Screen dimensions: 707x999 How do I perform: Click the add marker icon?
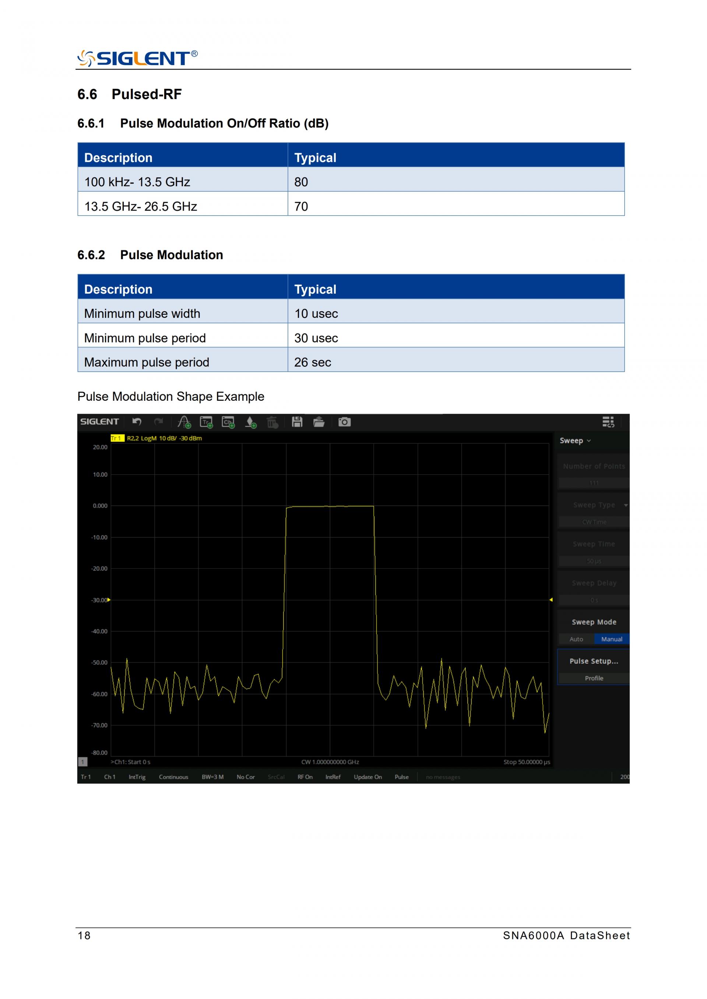coord(184,422)
